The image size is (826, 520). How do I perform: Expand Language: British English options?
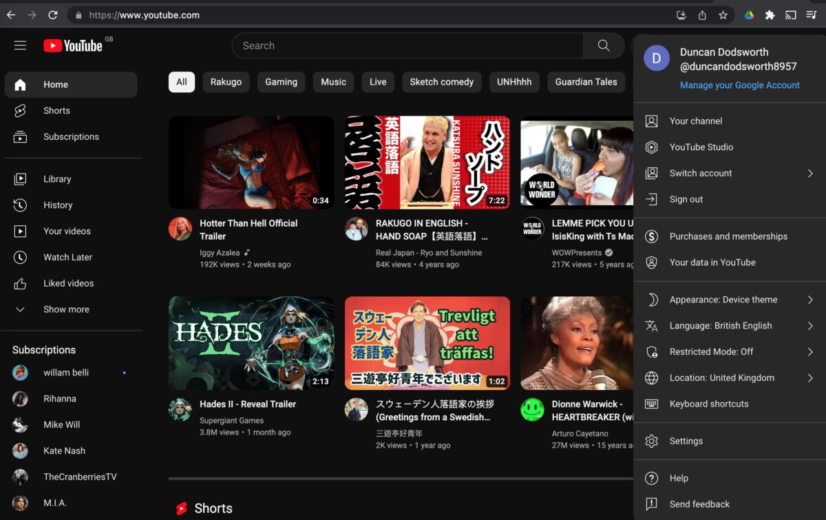pyautogui.click(x=730, y=326)
